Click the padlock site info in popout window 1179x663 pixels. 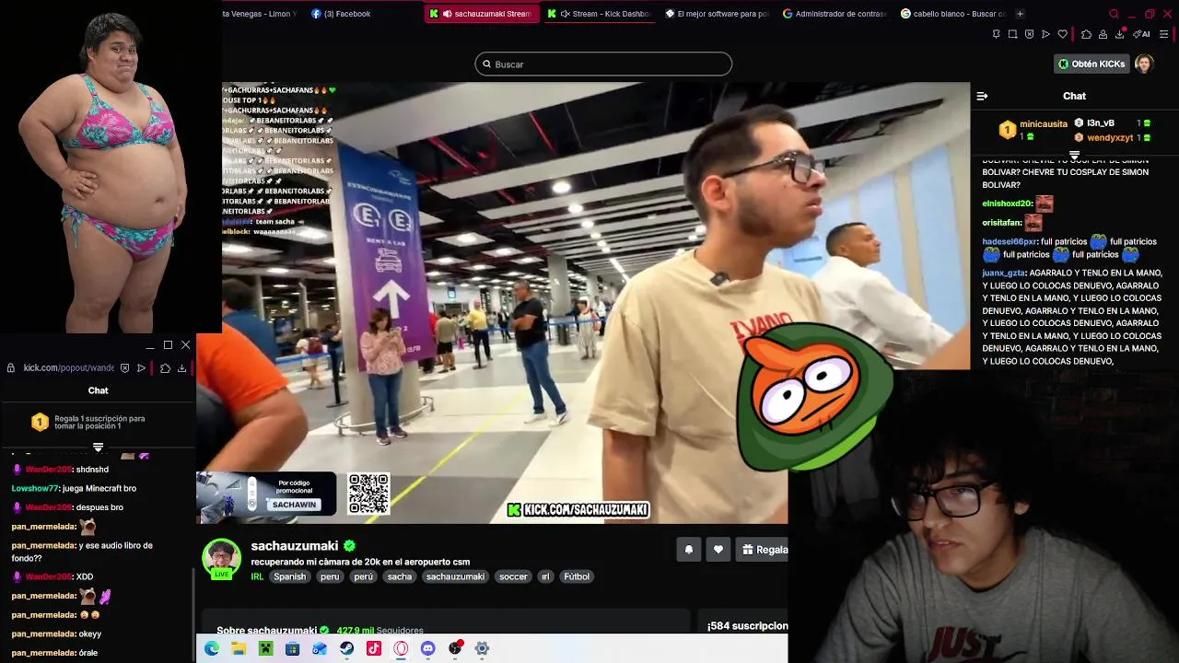click(11, 367)
